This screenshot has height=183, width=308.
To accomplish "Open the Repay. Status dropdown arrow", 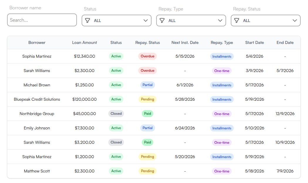I will pyautogui.click(x=295, y=20).
